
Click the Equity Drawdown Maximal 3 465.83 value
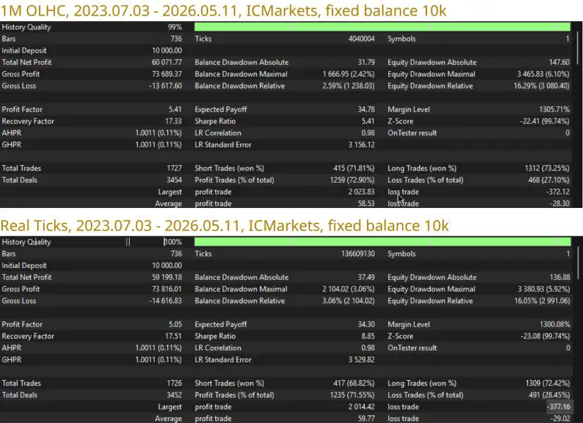pos(543,74)
